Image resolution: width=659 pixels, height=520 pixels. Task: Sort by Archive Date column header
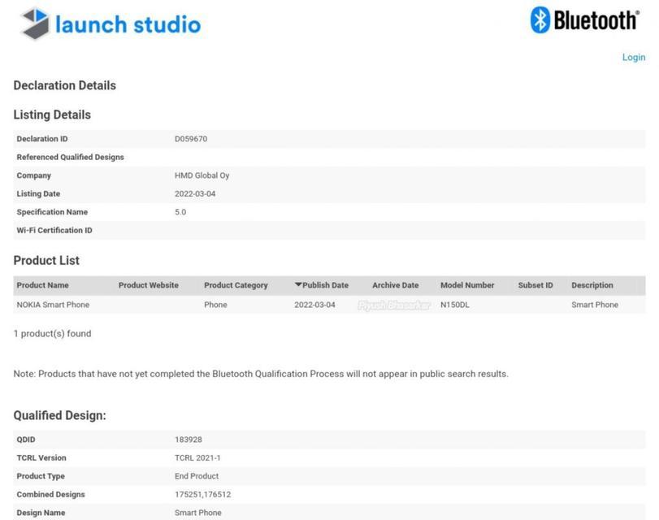(395, 285)
